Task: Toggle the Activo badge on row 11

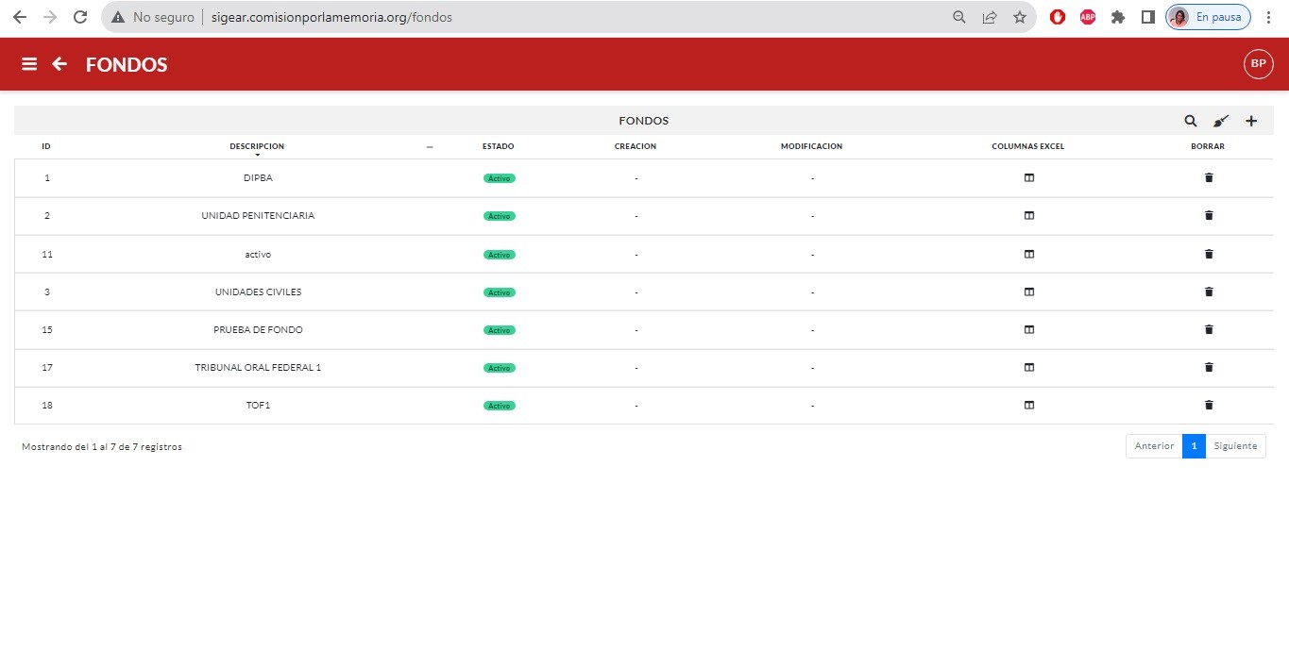Action: click(499, 255)
